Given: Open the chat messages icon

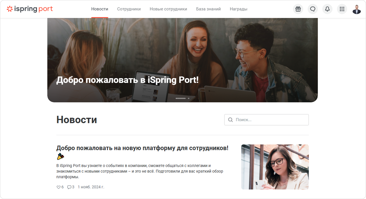Looking at the screenshot, I should 313,9.
